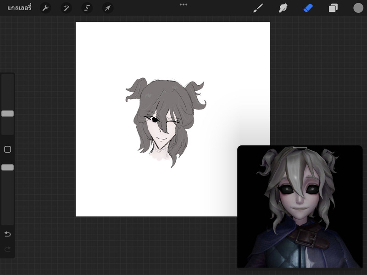Open the Adjustments magic wand menu
Image resolution: width=367 pixels, height=275 pixels.
click(66, 8)
